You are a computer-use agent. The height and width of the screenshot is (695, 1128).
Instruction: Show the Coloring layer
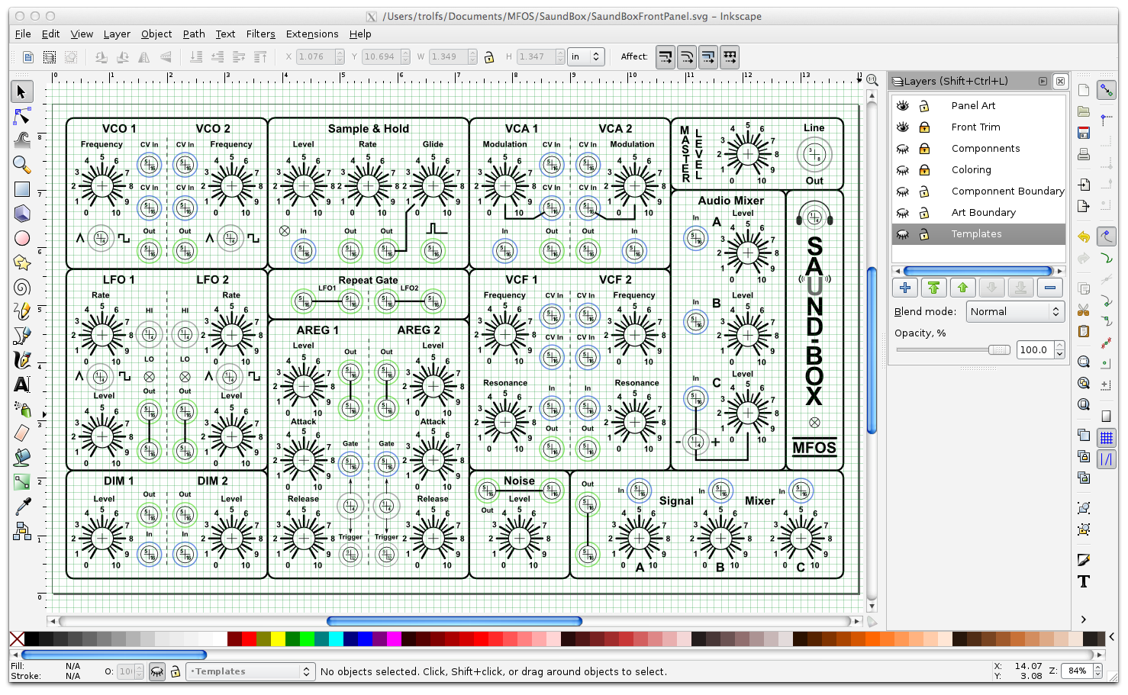[903, 170]
